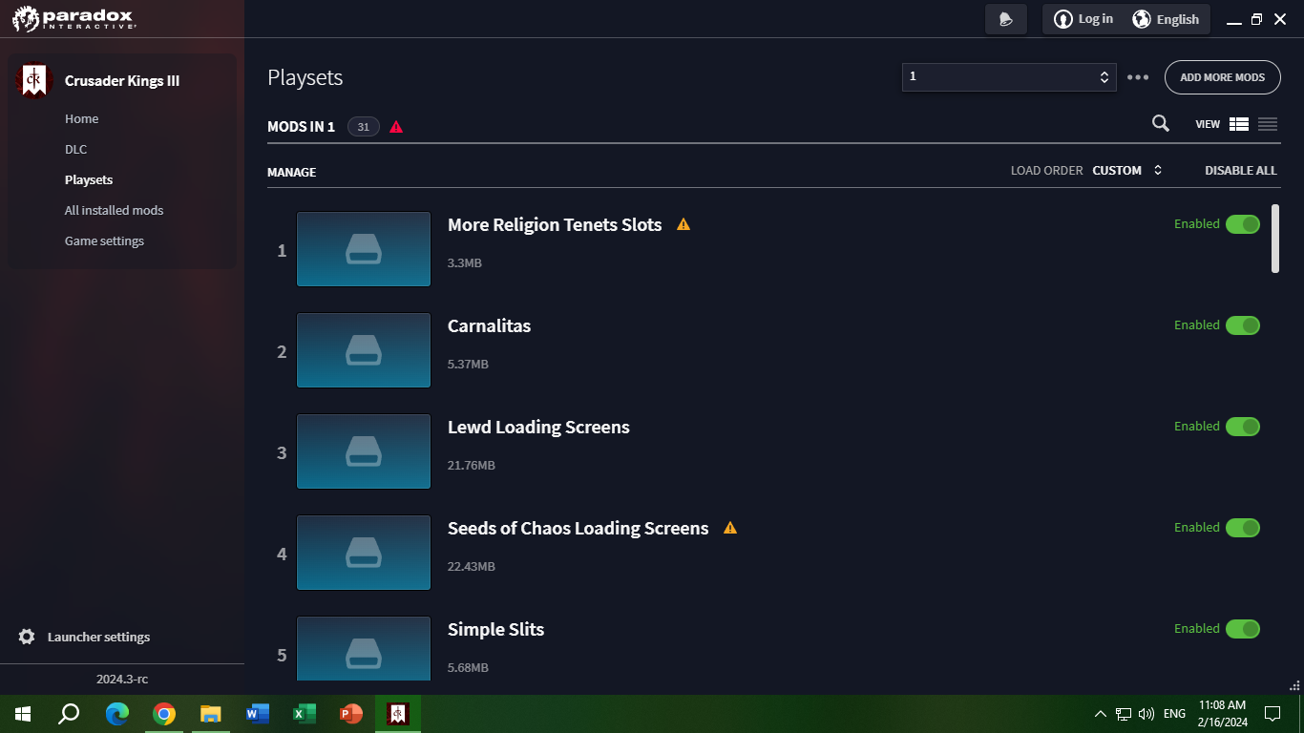The height and width of the screenshot is (733, 1304).
Task: Show hidden system tray icons
Action: click(x=1100, y=714)
